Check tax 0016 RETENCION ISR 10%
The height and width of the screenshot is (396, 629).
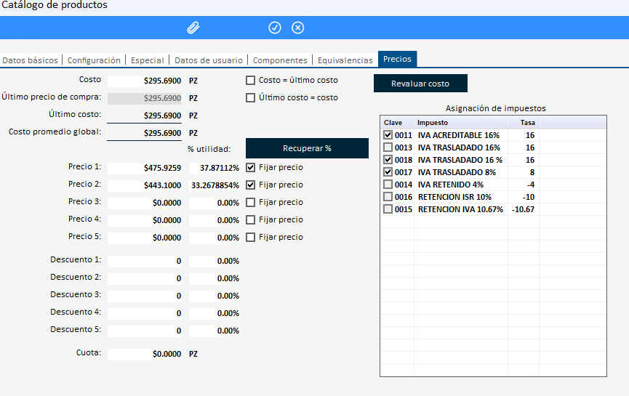pyautogui.click(x=388, y=197)
